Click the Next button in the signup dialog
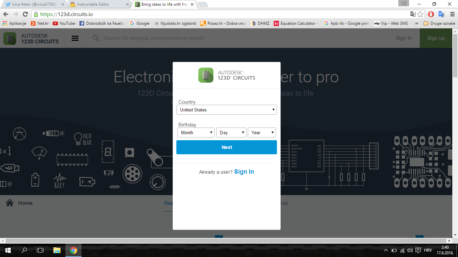Viewport: 458px width, 257px height. click(226, 147)
